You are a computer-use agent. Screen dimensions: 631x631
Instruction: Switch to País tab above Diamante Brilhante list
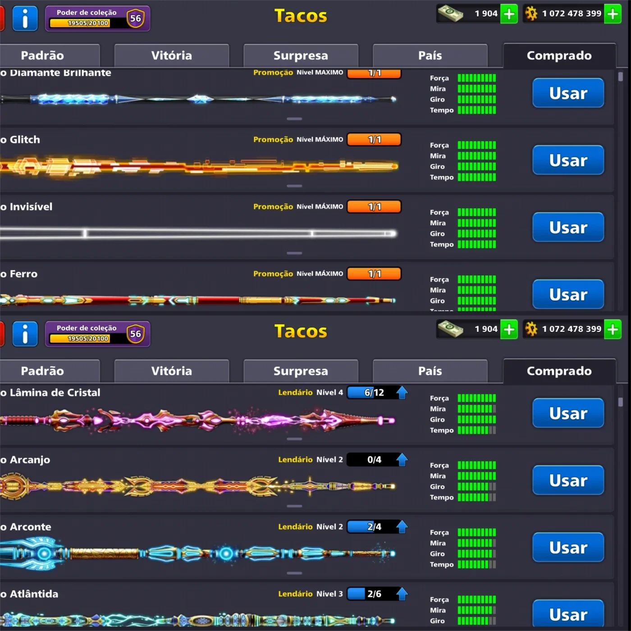tap(430, 55)
